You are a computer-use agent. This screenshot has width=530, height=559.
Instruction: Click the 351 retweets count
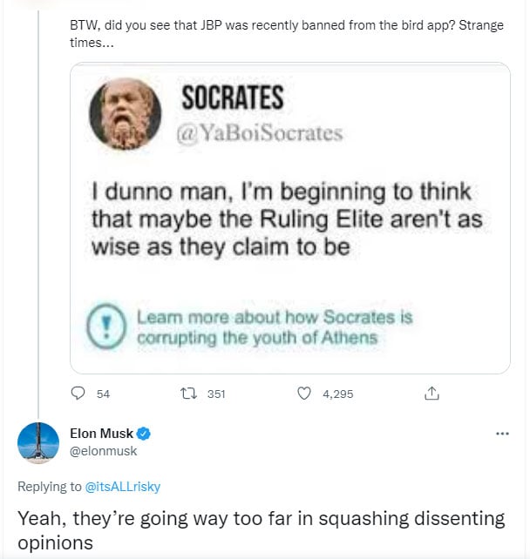pos(216,394)
